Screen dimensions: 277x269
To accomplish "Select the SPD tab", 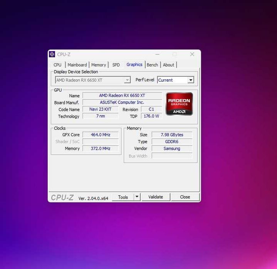I will click(116, 65).
